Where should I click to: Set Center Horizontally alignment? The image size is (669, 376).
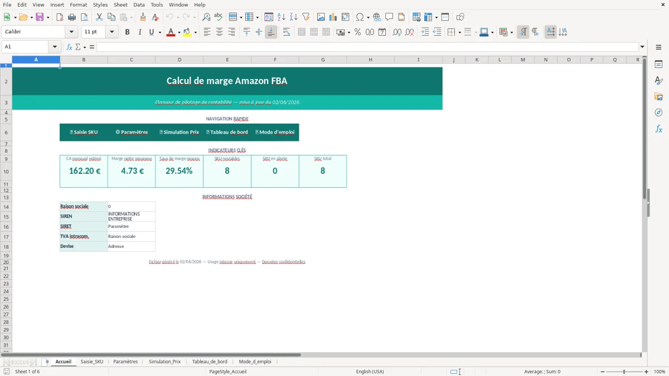click(219, 32)
